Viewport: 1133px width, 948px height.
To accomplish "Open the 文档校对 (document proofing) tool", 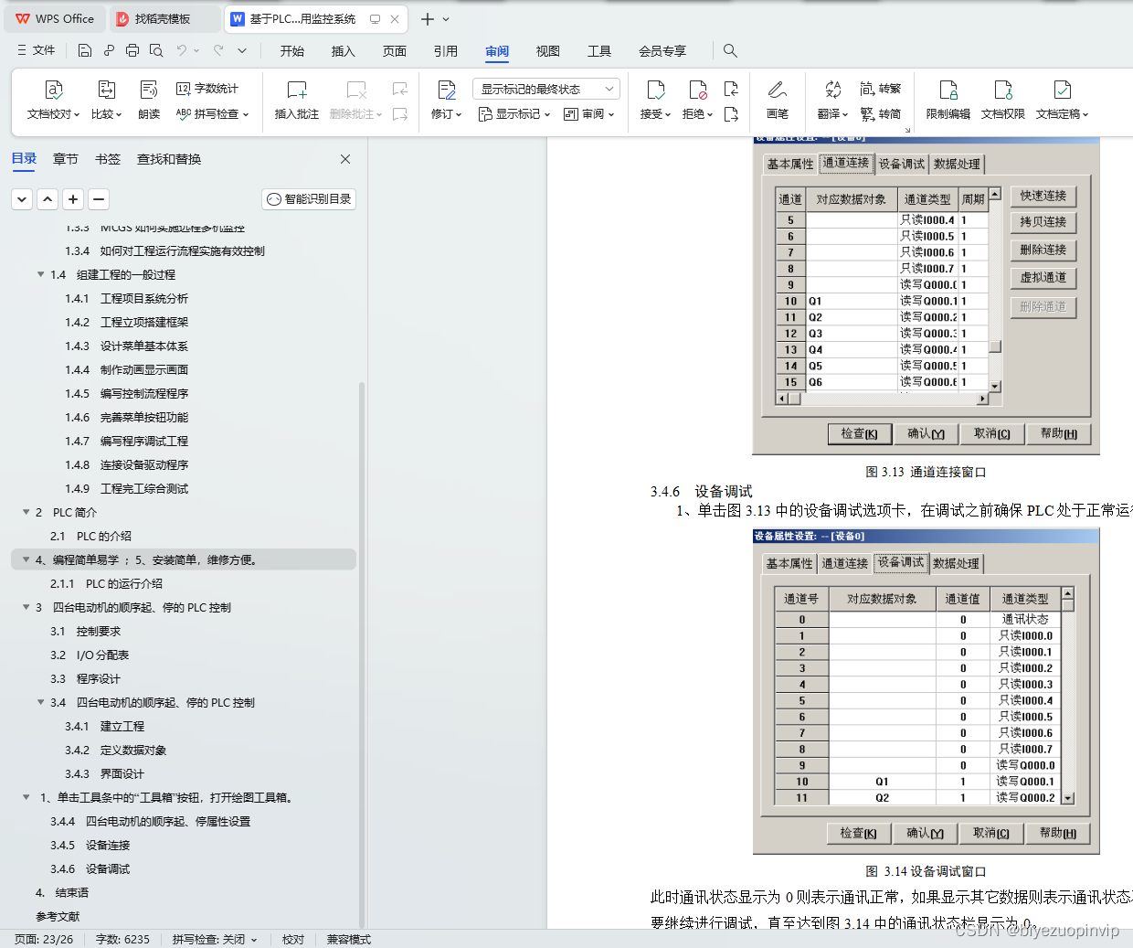I will click(52, 101).
